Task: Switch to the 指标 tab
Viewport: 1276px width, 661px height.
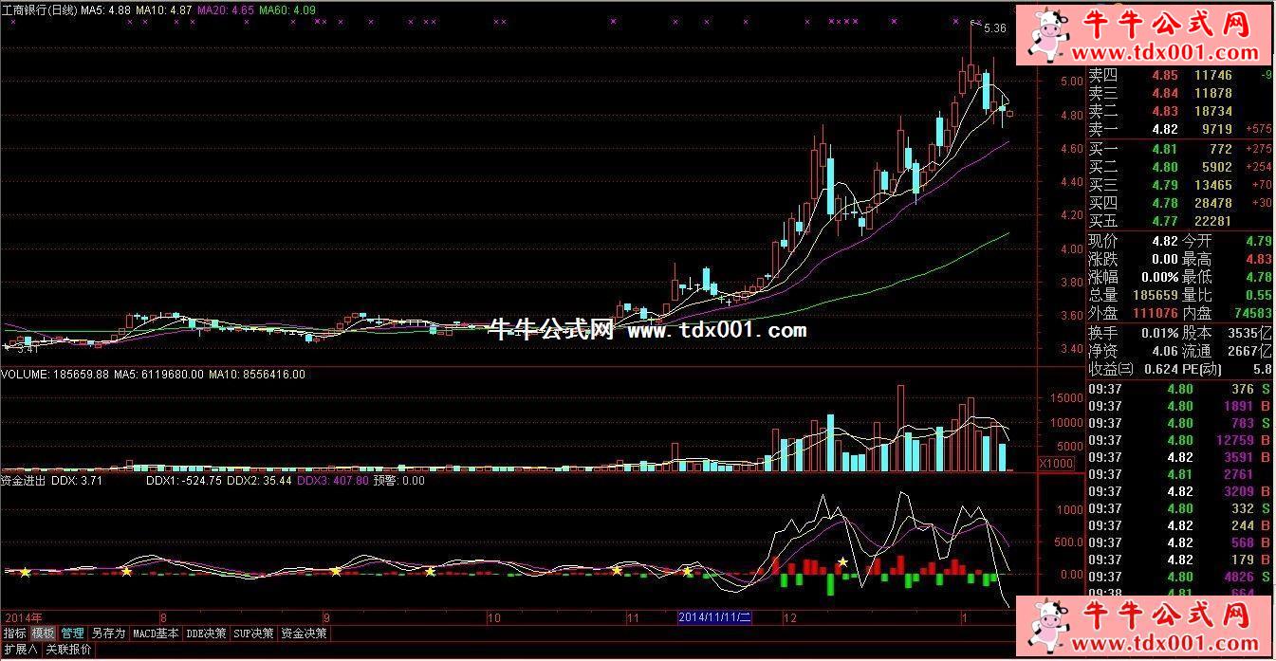Action: point(14,633)
